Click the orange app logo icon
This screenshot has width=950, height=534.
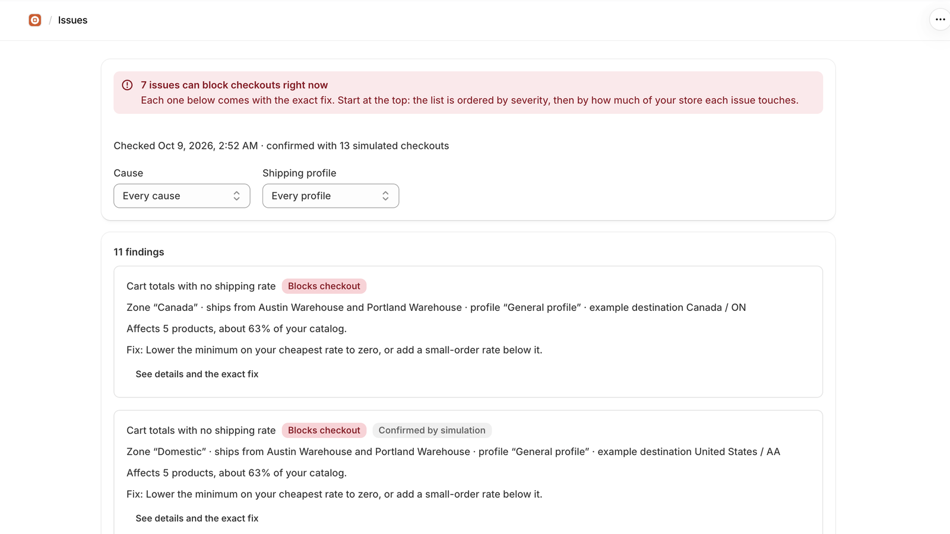click(x=35, y=20)
